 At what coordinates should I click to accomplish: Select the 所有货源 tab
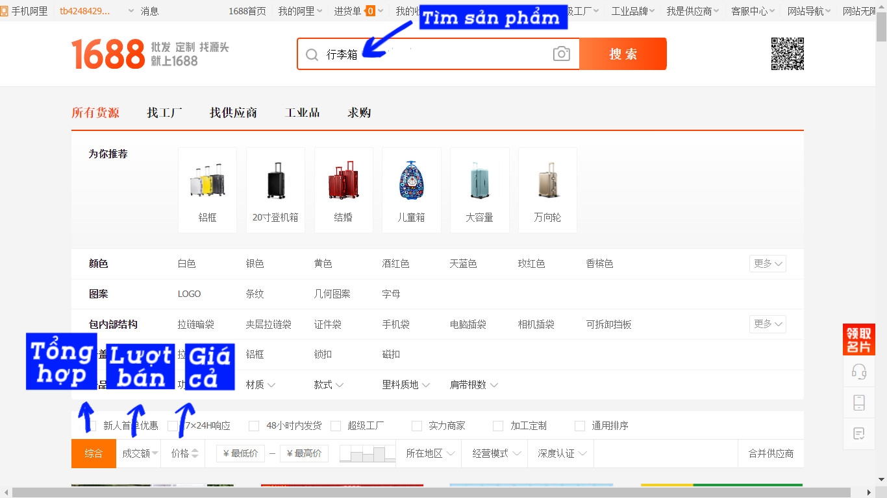click(x=95, y=113)
